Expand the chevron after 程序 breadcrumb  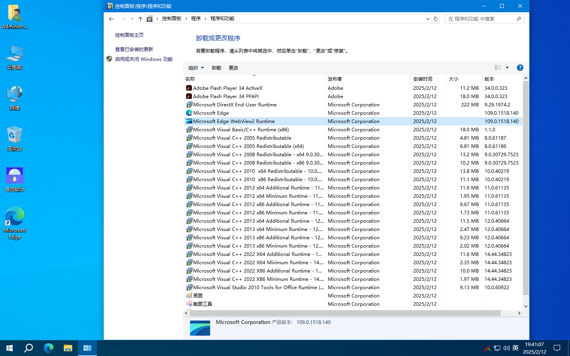click(205, 19)
